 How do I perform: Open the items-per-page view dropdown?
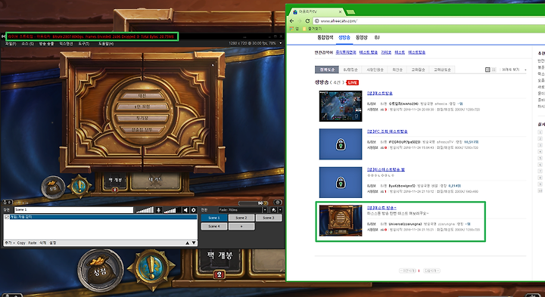514,70
